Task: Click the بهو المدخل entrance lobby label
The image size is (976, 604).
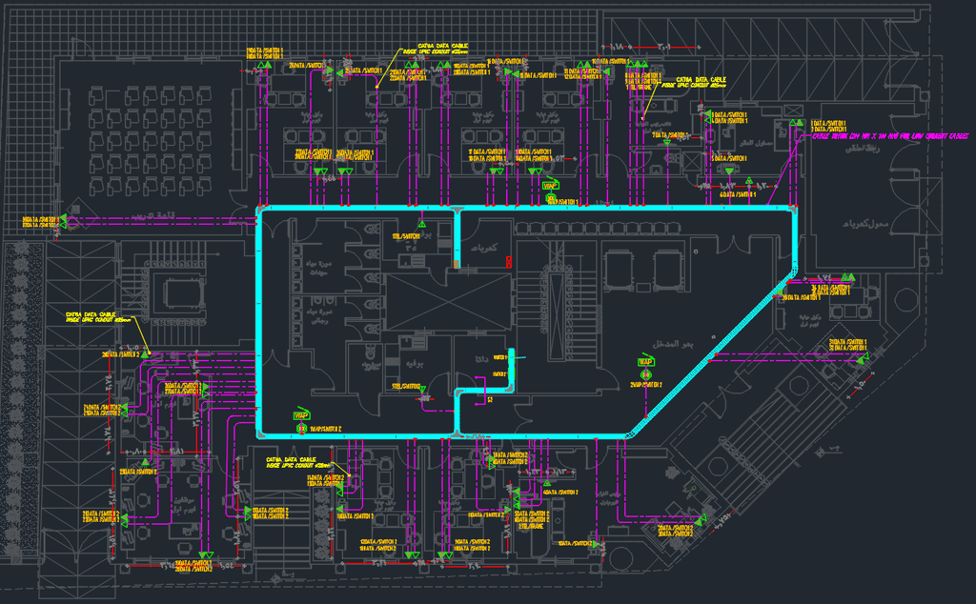Action: [673, 344]
